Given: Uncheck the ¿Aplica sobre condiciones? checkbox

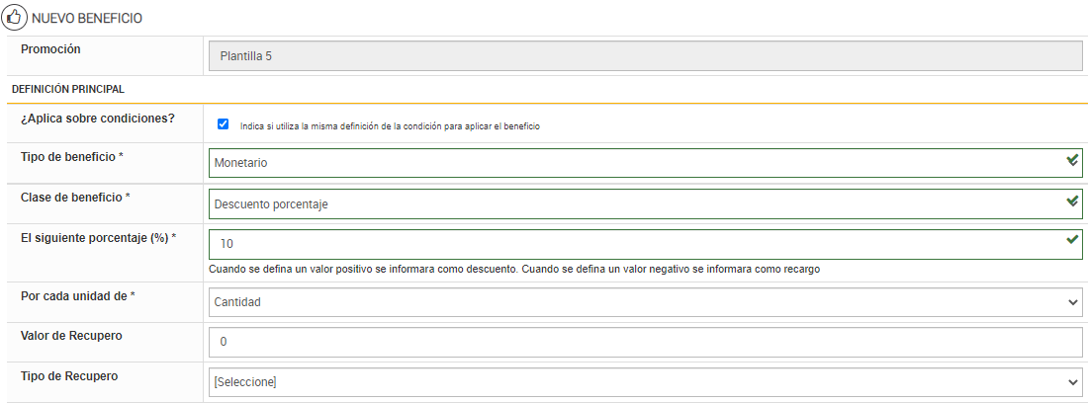Looking at the screenshot, I should 223,124.
